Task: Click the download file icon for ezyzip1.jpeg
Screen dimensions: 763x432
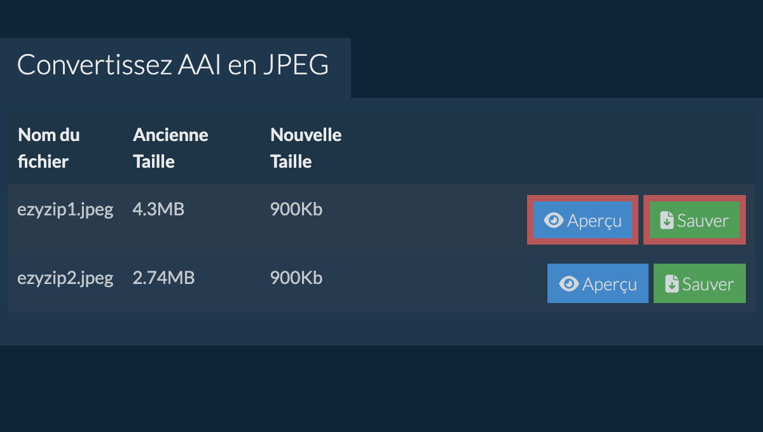Action: (667, 220)
